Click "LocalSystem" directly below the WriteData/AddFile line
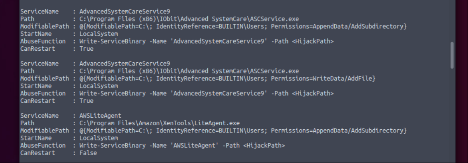Viewport: 468px width, 163px height. [x=99, y=86]
